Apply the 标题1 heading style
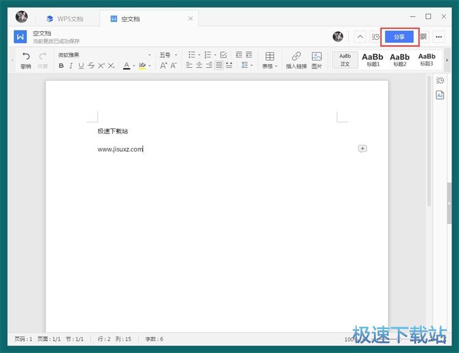The height and width of the screenshot is (353, 459). [x=373, y=60]
